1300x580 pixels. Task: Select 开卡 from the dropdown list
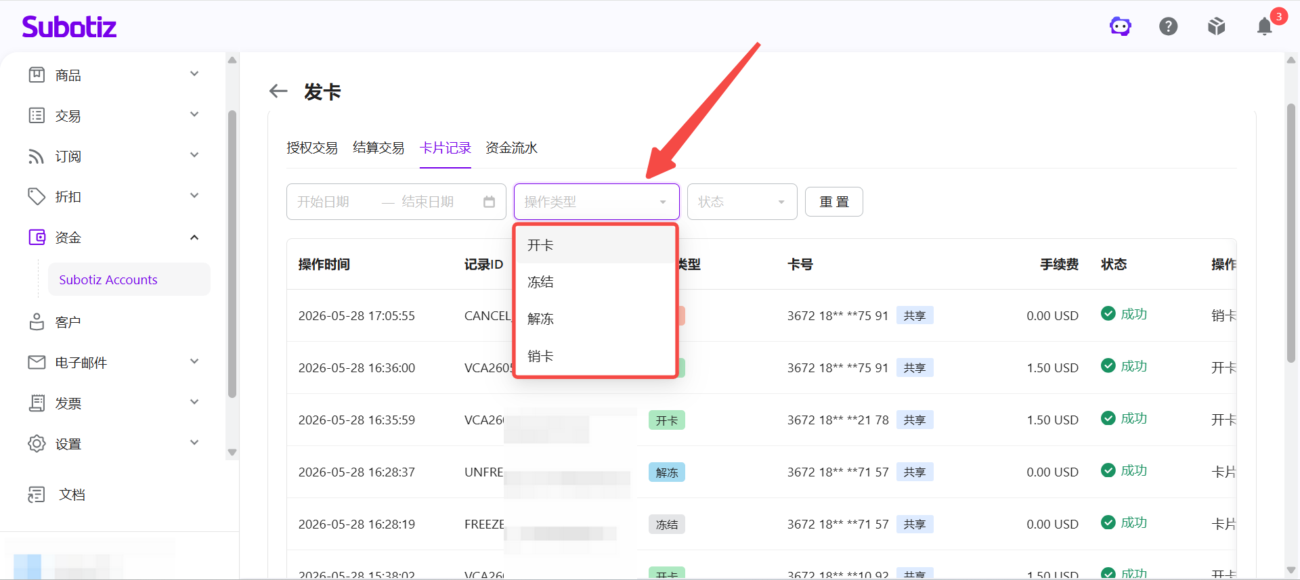coord(596,245)
